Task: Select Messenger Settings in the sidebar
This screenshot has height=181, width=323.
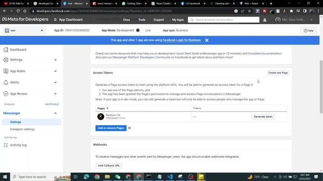Action: click(x=31, y=122)
